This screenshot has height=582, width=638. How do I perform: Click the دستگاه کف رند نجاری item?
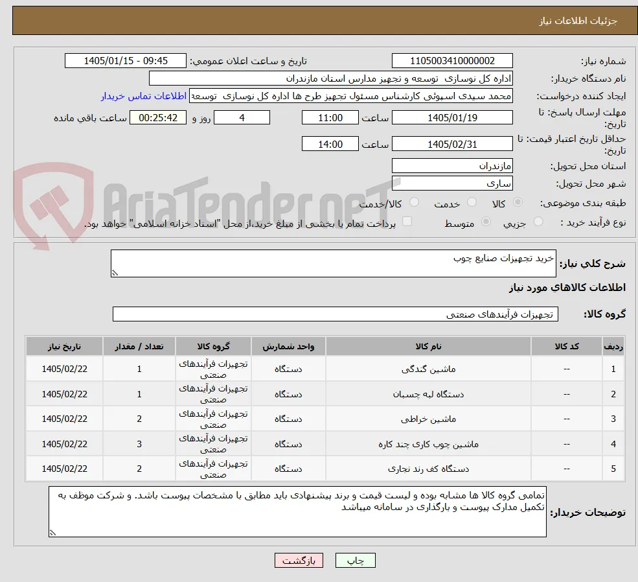(x=428, y=469)
